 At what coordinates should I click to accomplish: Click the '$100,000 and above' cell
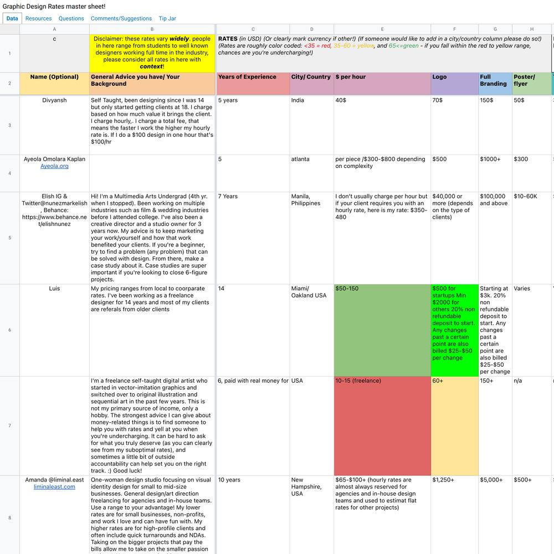pyautogui.click(x=495, y=238)
